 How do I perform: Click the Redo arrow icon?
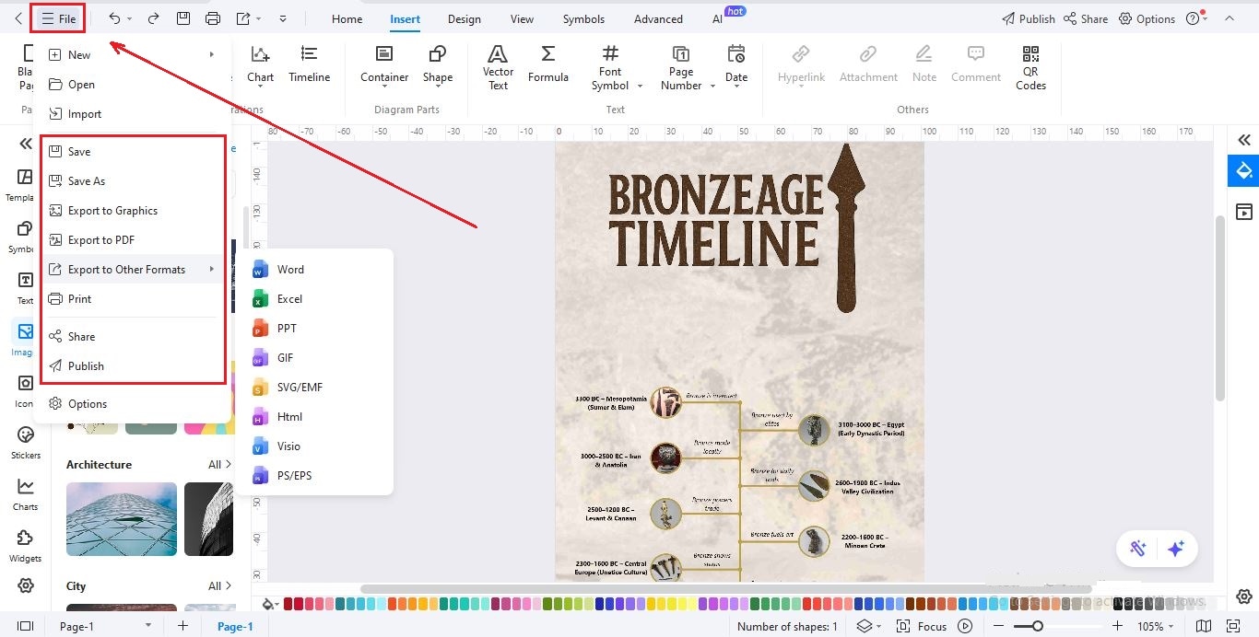pyautogui.click(x=153, y=18)
